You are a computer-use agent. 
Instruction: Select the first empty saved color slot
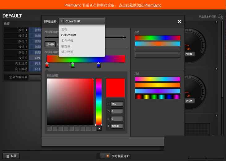(50, 128)
